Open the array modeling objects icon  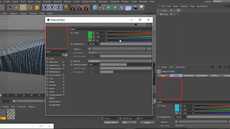(x=115, y=7)
